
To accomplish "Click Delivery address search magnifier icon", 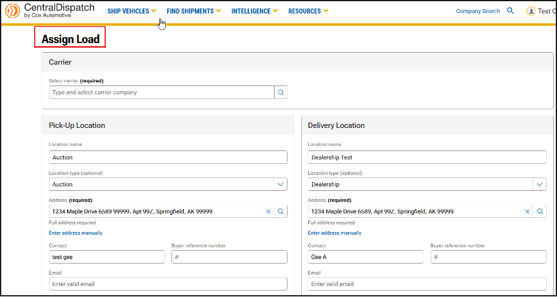I will [540, 212].
